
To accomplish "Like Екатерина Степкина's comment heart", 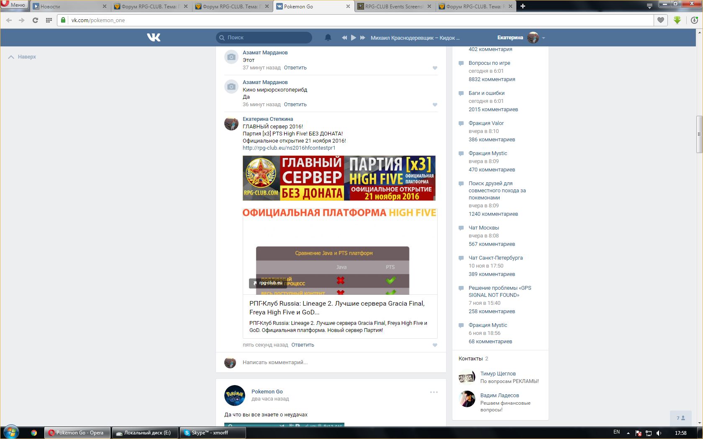I will click(435, 345).
